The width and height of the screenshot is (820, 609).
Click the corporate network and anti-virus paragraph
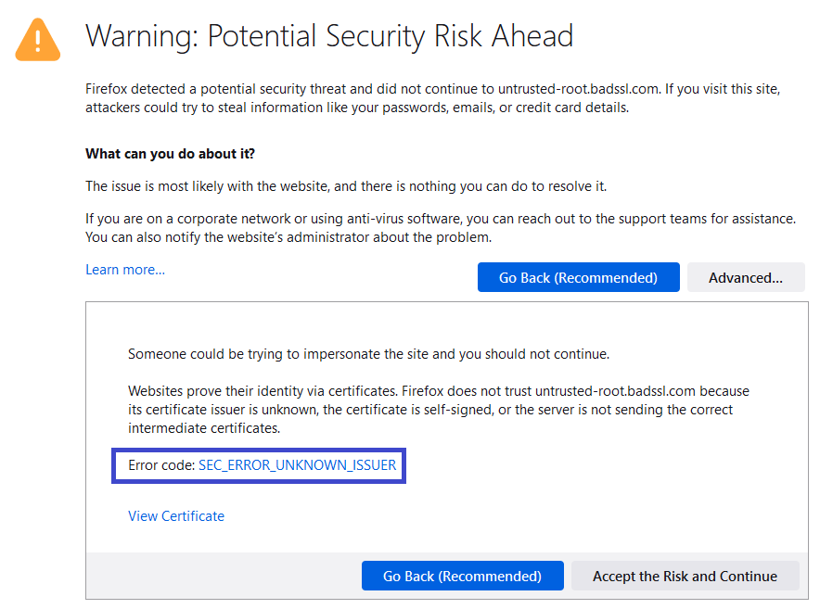click(x=440, y=219)
